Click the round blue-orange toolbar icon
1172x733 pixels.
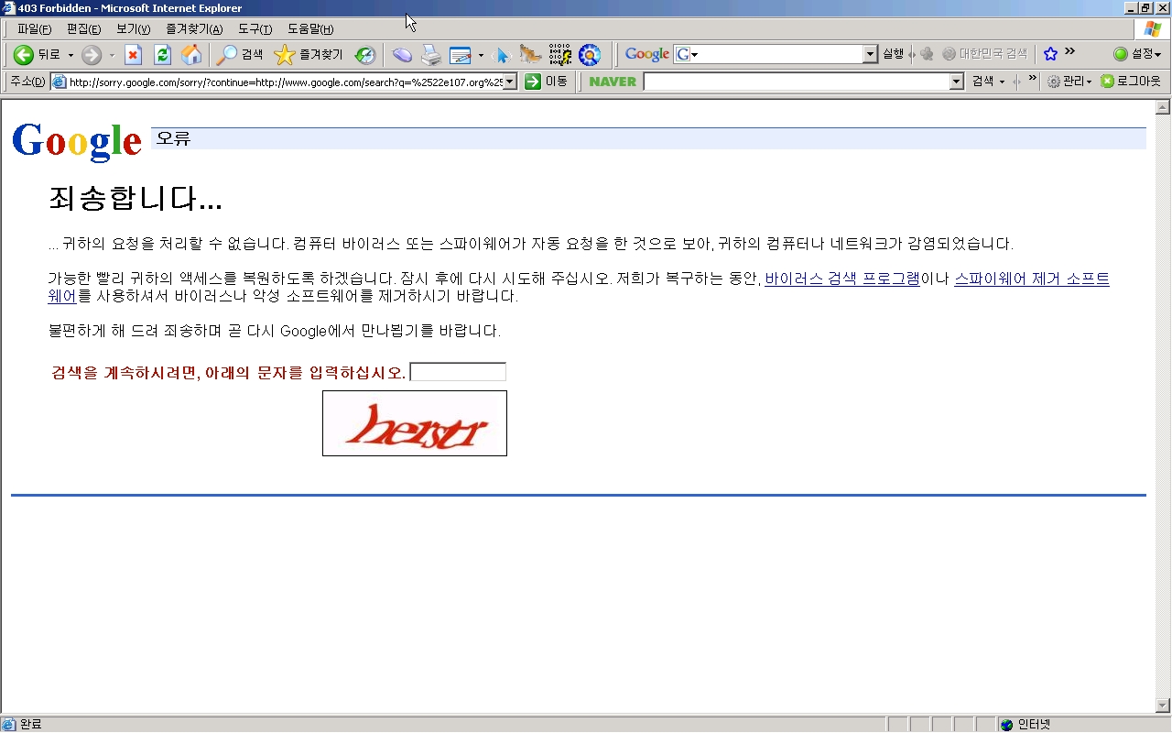point(590,55)
